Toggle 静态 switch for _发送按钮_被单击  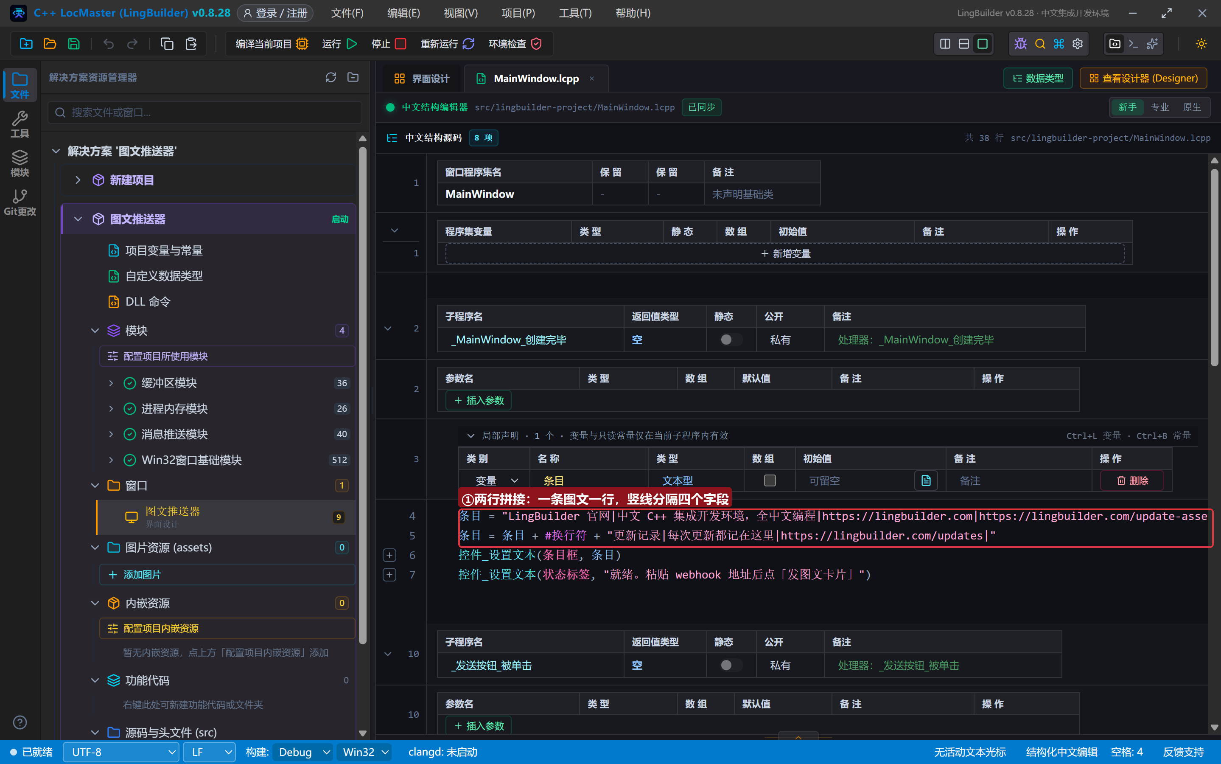[731, 666]
